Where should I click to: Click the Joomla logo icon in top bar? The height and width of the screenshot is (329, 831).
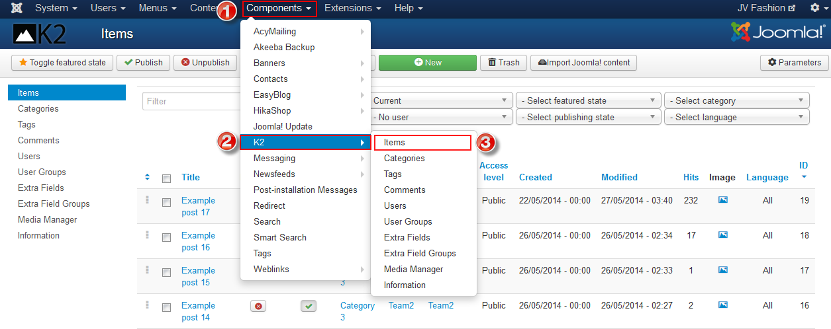click(16, 8)
